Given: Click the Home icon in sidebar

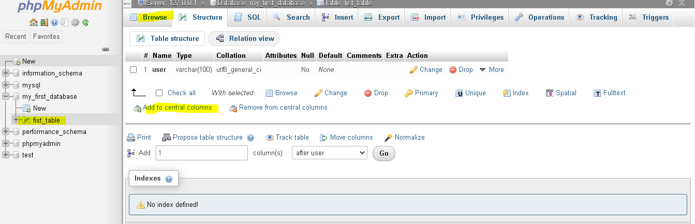Looking at the screenshot, I should (33, 22).
